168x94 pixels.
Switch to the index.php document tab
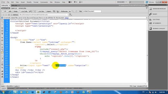point(5,5)
